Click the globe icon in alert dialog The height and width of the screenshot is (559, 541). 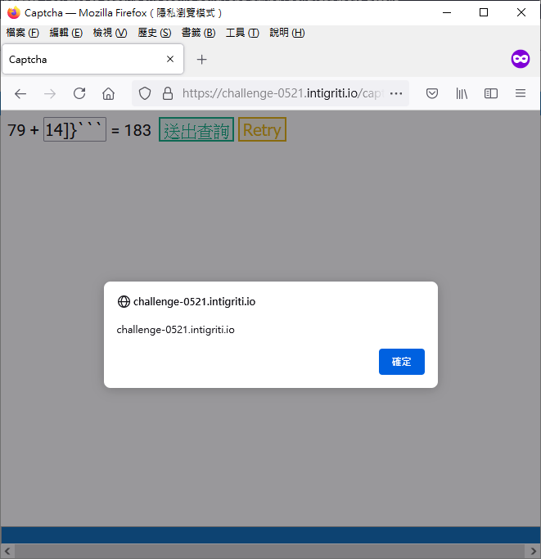[x=124, y=302]
